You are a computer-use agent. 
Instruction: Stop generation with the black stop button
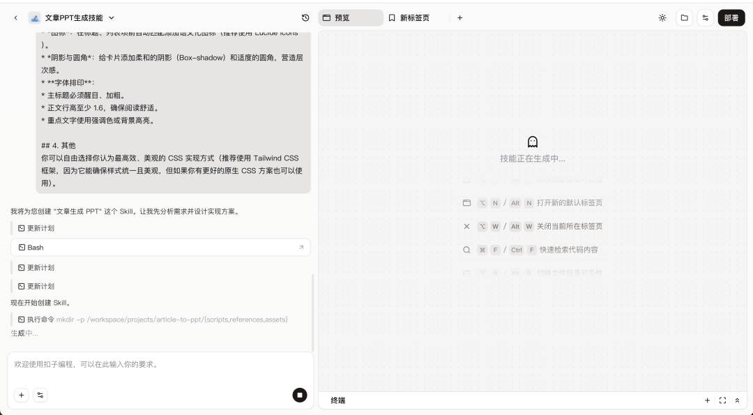[300, 395]
